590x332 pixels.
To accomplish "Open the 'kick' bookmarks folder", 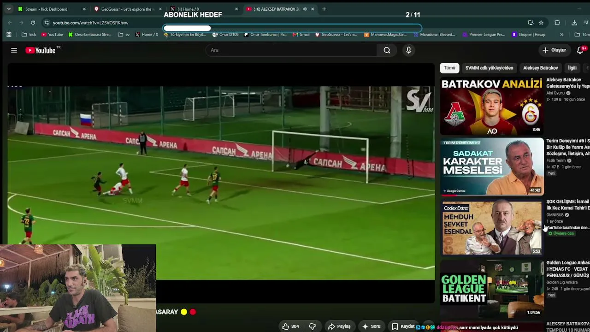I will [x=29, y=35].
